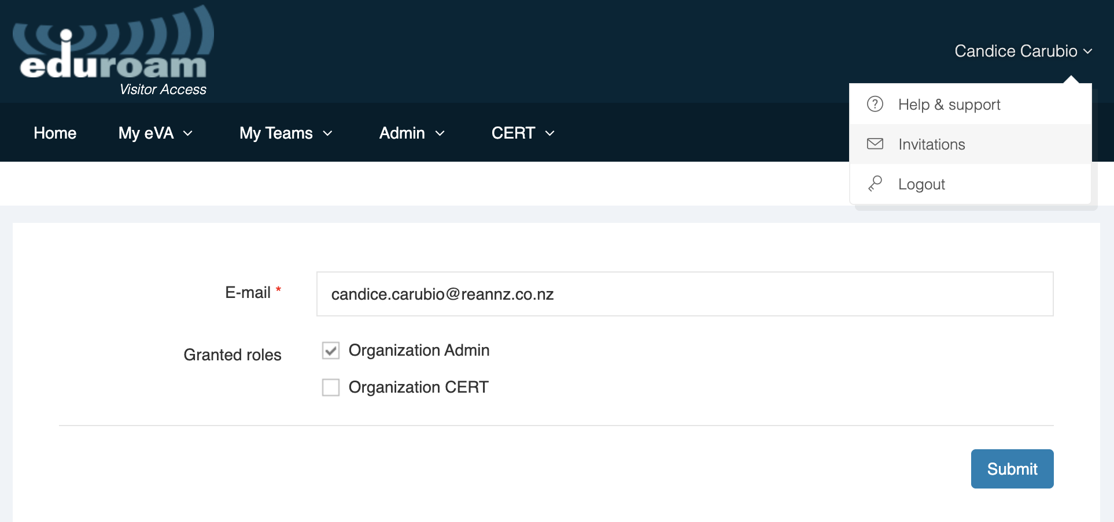Click the Submit button
Viewport: 1114px width, 522px height.
pos(1012,469)
